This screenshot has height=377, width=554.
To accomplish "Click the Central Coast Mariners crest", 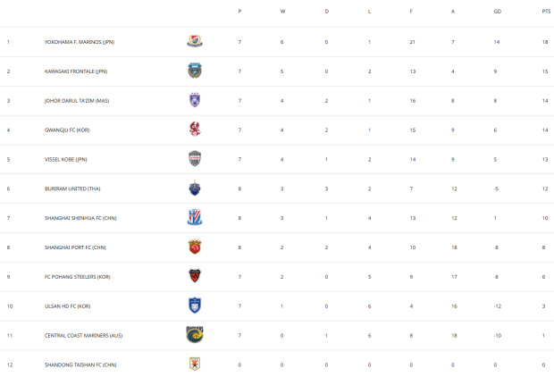I will (195, 335).
